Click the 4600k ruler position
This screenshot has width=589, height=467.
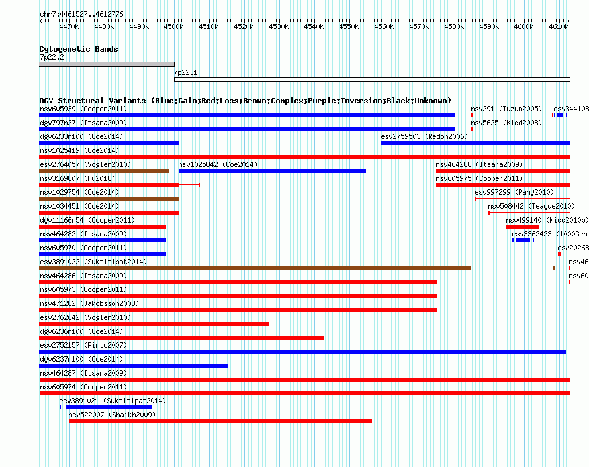click(523, 26)
